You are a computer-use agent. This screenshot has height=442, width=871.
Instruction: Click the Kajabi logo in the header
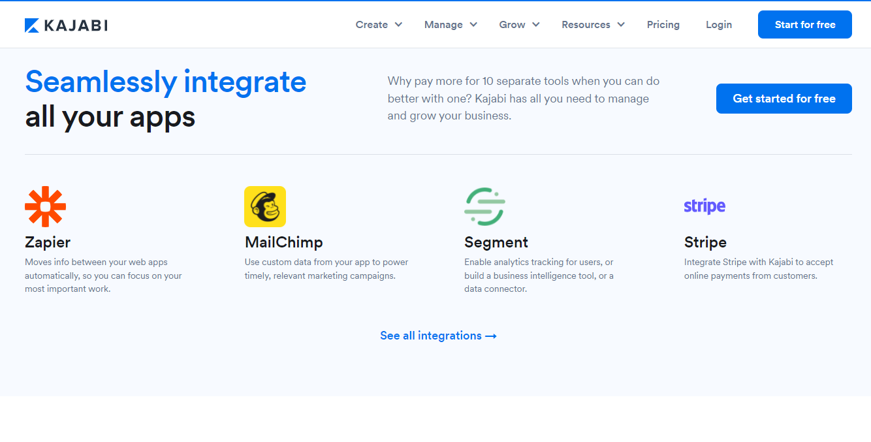pyautogui.click(x=66, y=25)
